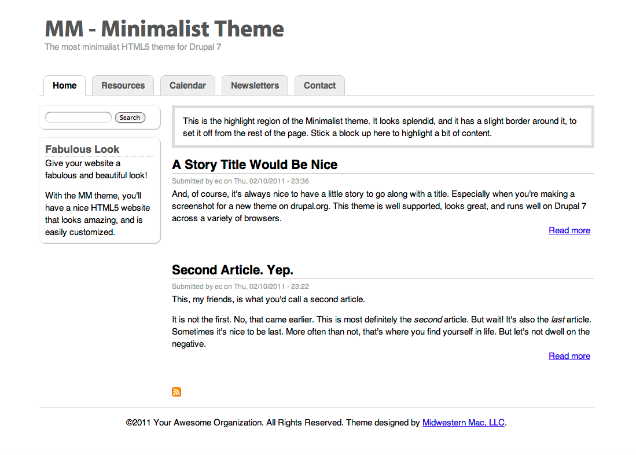Click the Fabulous Look block heading
This screenshot has height=455, width=636.
pos(82,149)
